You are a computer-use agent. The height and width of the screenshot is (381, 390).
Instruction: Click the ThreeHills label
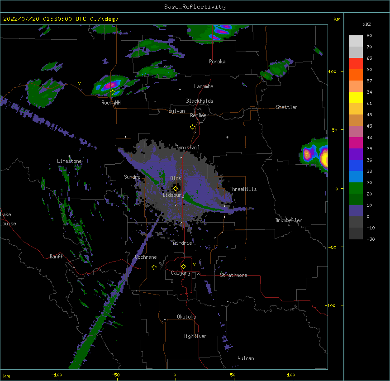click(x=243, y=189)
